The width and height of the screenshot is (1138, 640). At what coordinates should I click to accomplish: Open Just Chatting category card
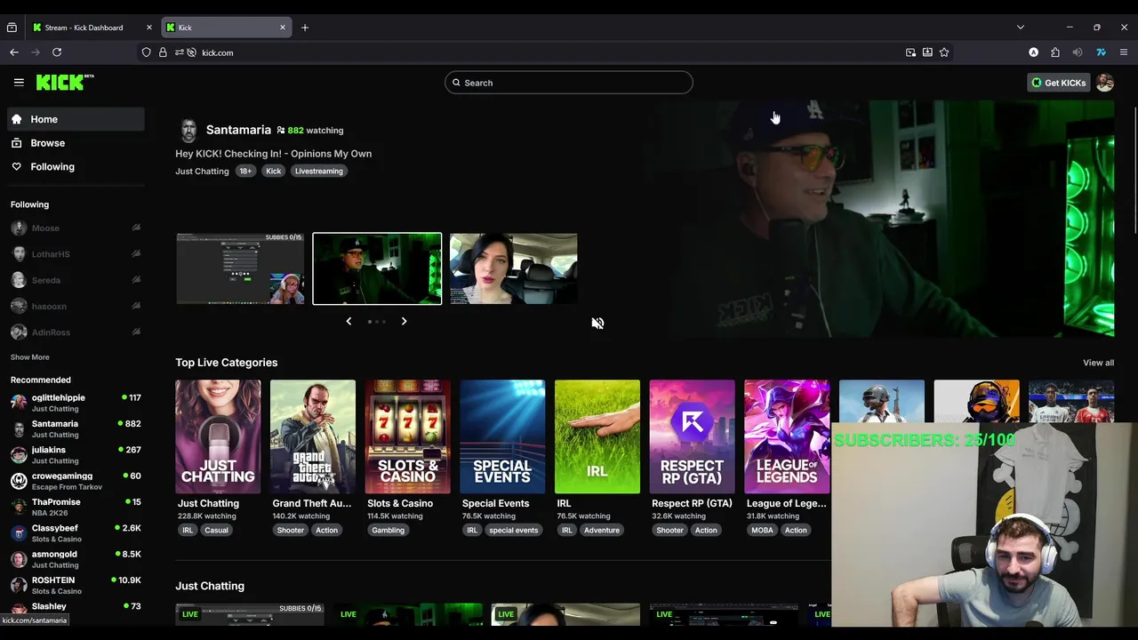pos(218,436)
